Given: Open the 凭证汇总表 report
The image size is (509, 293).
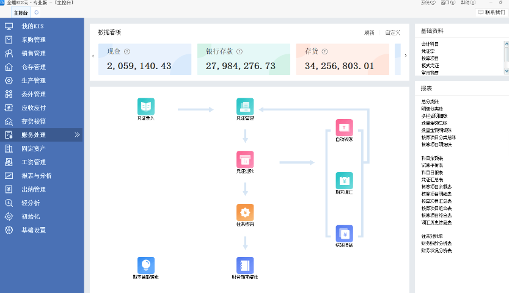Looking at the screenshot, I should coord(432,179).
